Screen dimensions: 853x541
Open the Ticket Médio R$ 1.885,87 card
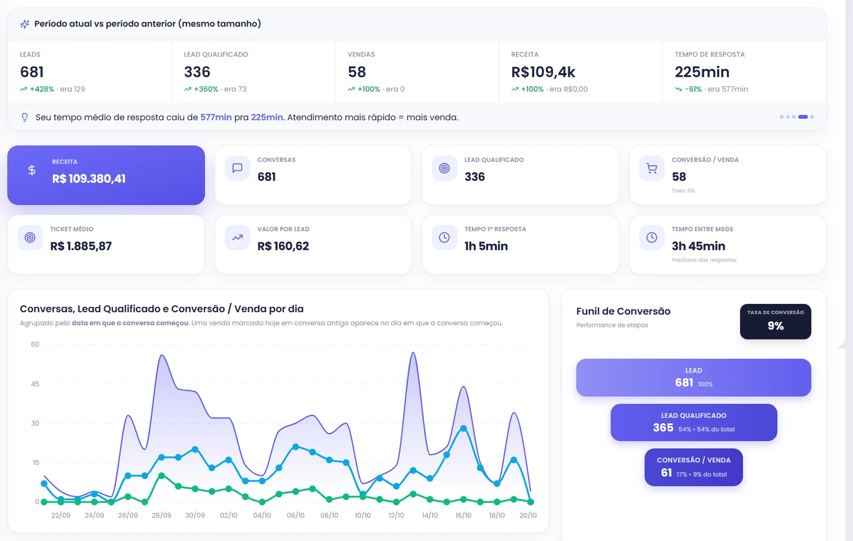click(x=106, y=245)
